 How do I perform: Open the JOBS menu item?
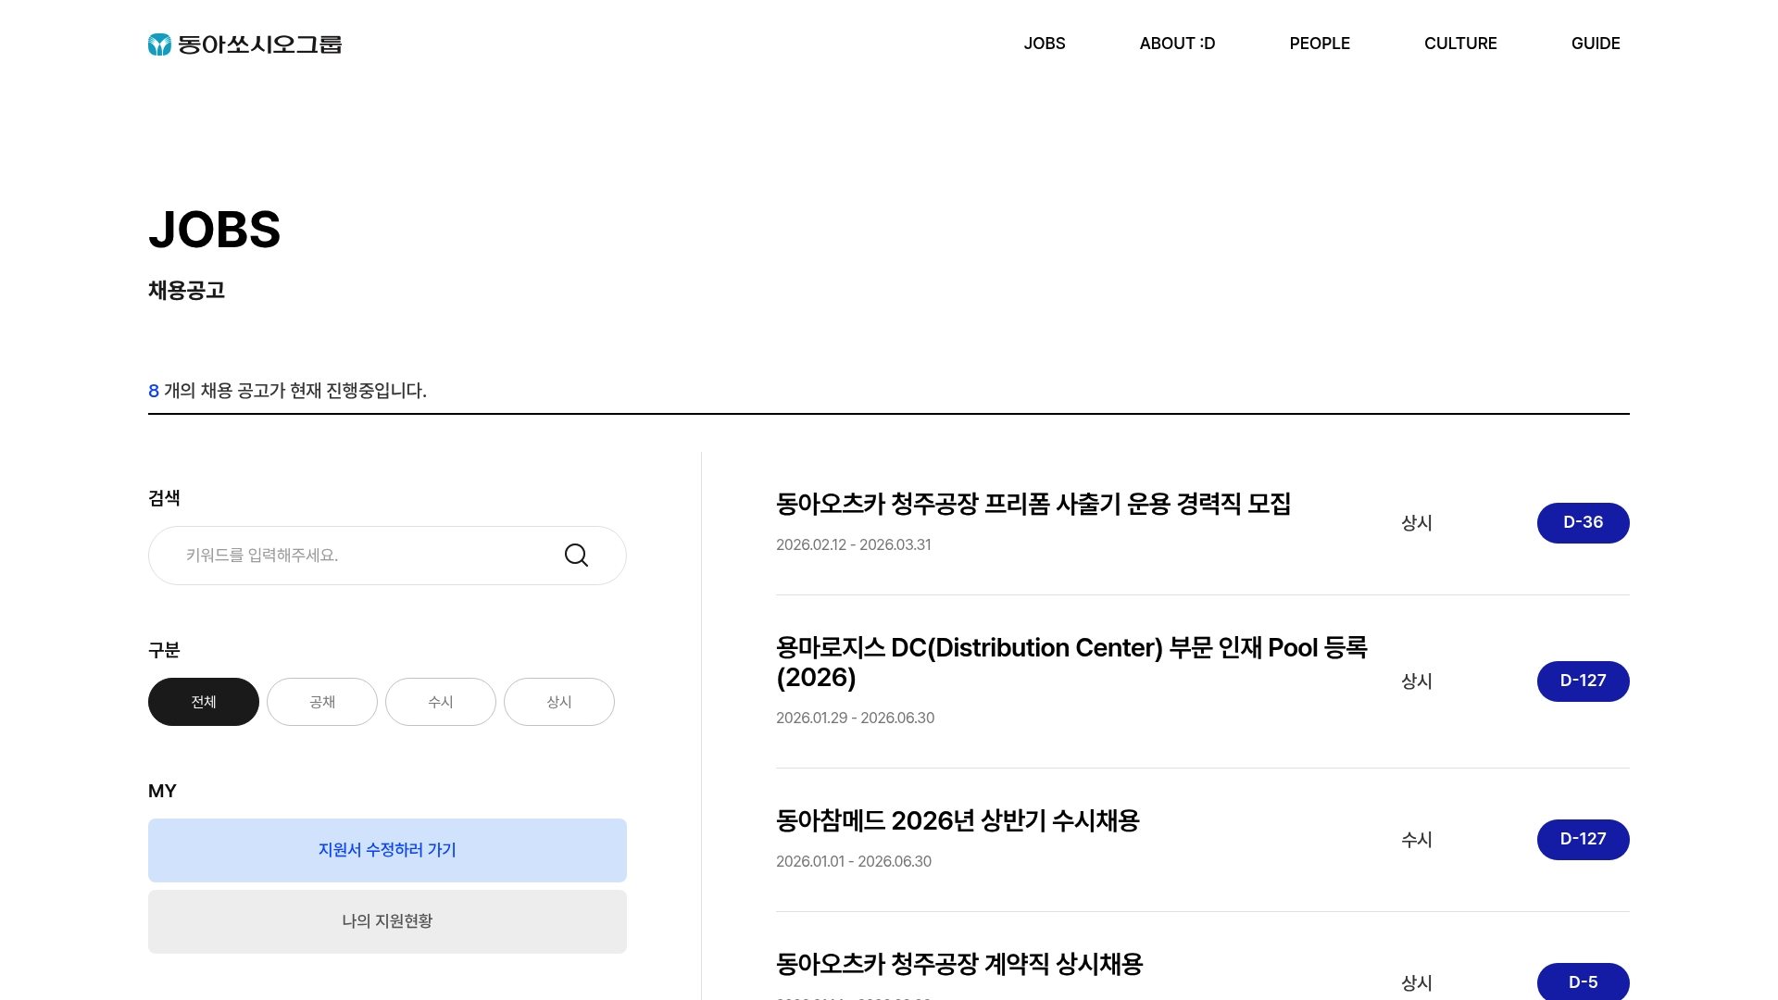(1045, 43)
